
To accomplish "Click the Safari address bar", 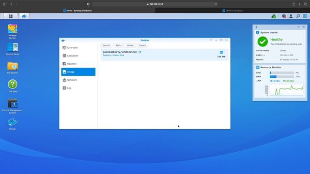I will click(155, 4).
